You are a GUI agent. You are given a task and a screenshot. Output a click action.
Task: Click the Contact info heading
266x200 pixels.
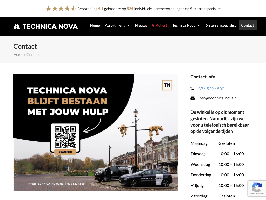click(203, 77)
